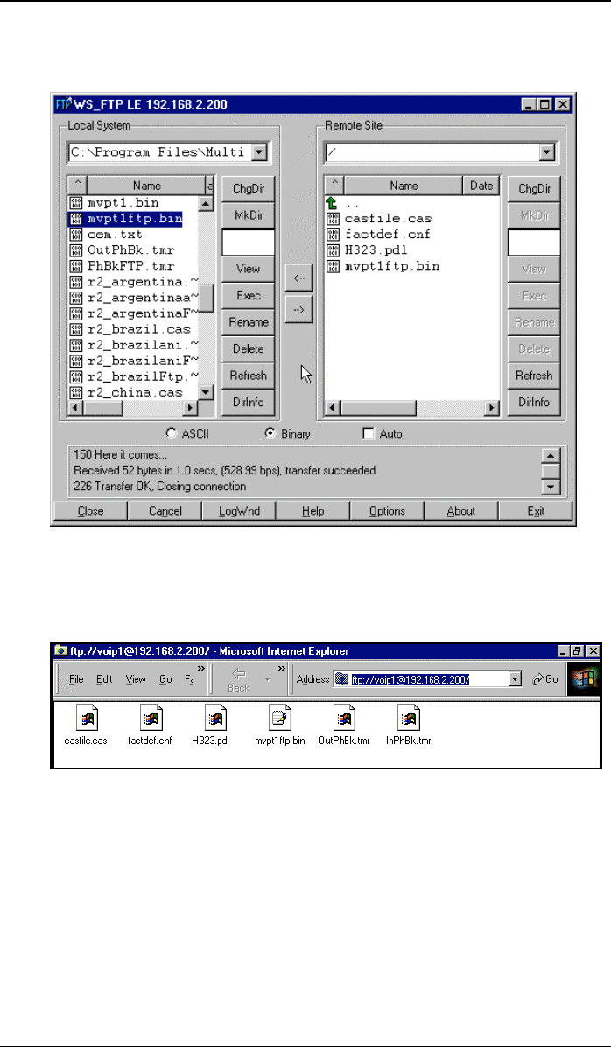Click the left transfer arrow button
The height and width of the screenshot is (1047, 611).
(298, 278)
